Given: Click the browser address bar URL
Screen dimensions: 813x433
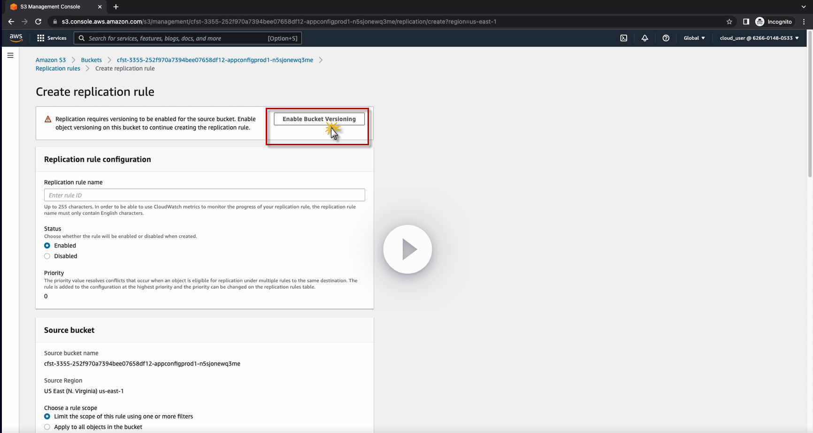Looking at the screenshot, I should pyautogui.click(x=279, y=22).
